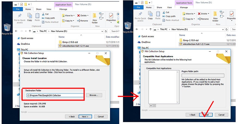
Task: Click ribbon Copy icon in Explorer behind Install Location dialog
Action: [30, 17]
